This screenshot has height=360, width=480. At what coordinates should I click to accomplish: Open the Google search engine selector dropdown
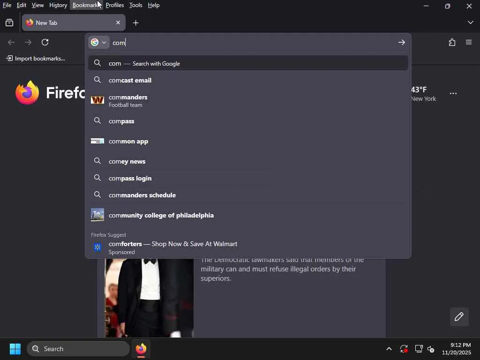pos(98,42)
